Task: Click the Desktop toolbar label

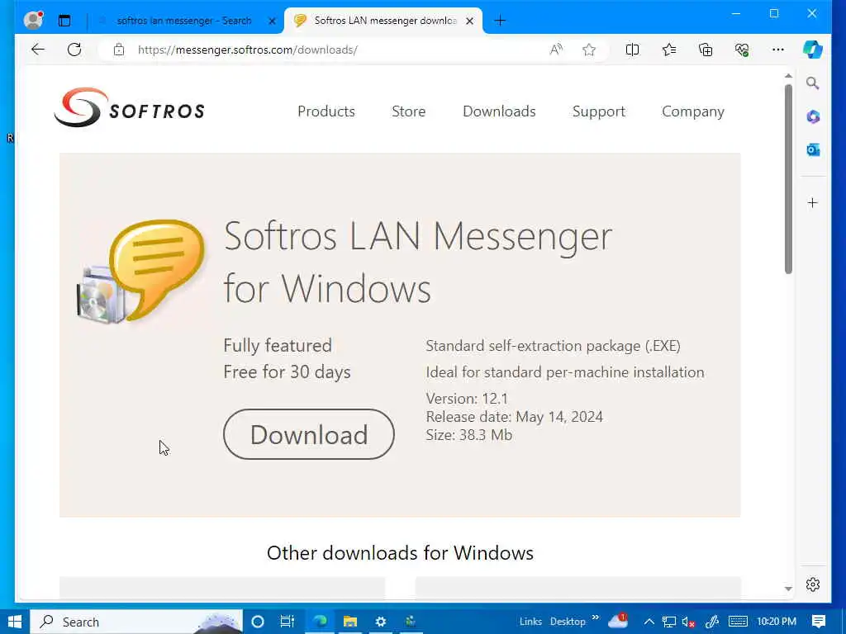Action: (x=568, y=622)
